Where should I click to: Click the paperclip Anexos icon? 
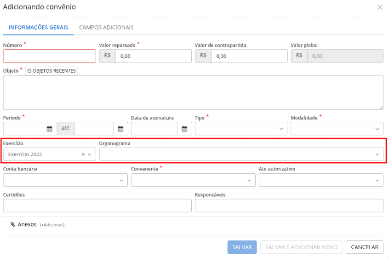(x=13, y=224)
